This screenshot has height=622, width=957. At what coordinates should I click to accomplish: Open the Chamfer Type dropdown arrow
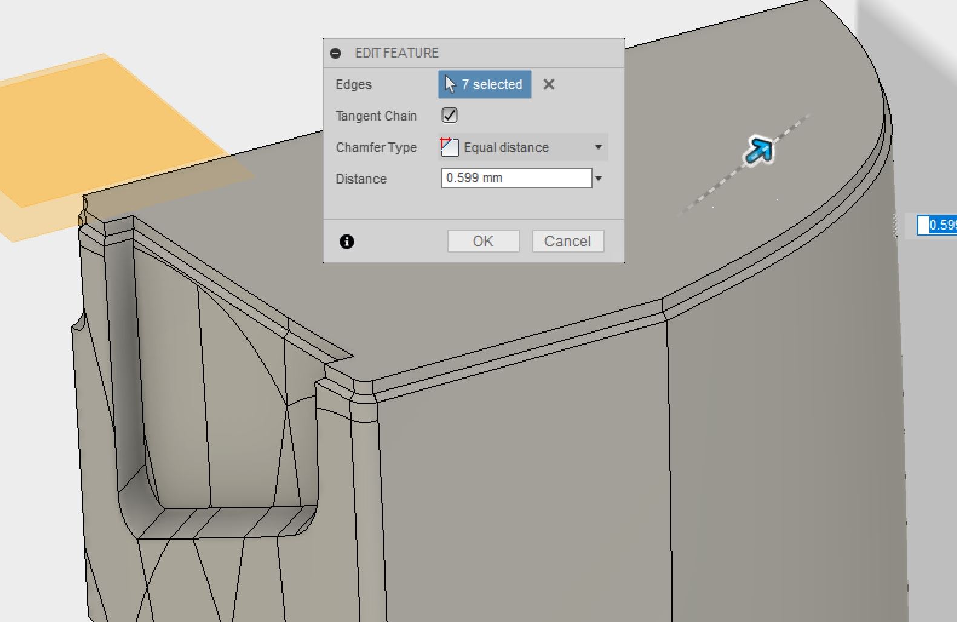[x=598, y=147]
